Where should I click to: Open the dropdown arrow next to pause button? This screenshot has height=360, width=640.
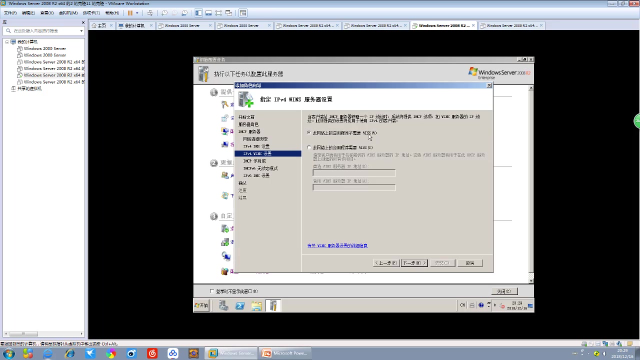tap(137, 12)
